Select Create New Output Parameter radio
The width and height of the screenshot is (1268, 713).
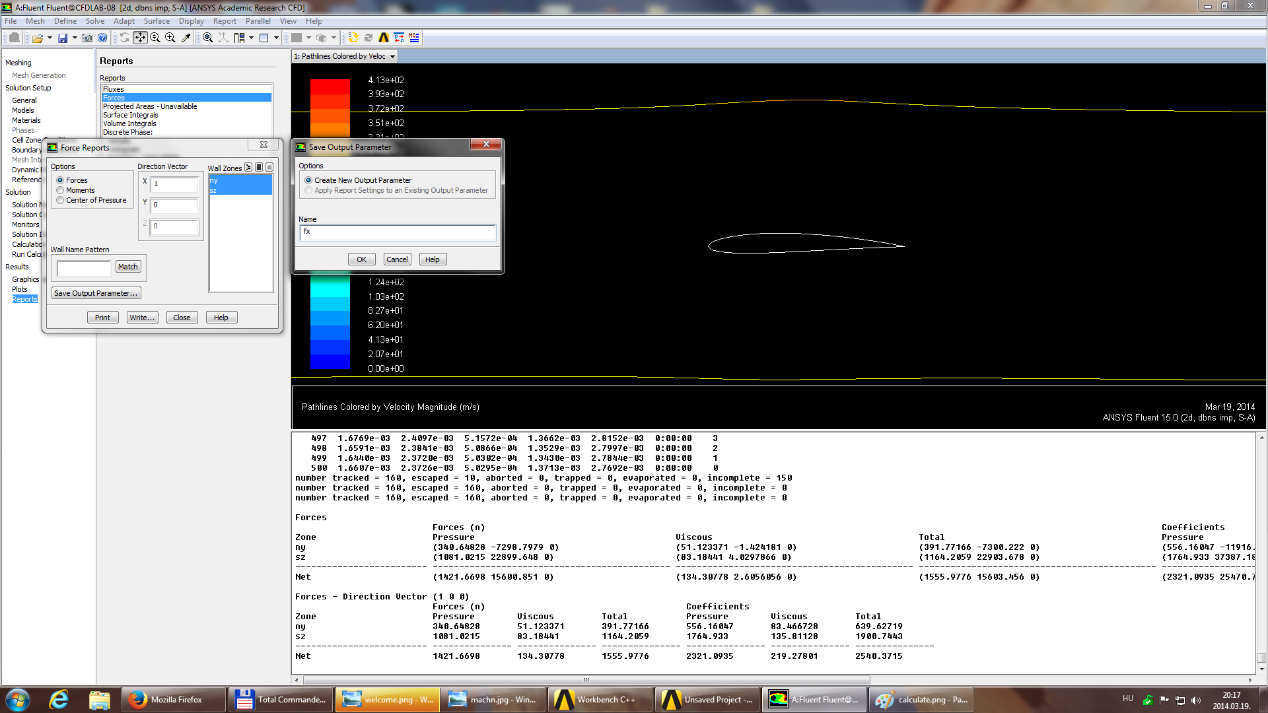(308, 180)
